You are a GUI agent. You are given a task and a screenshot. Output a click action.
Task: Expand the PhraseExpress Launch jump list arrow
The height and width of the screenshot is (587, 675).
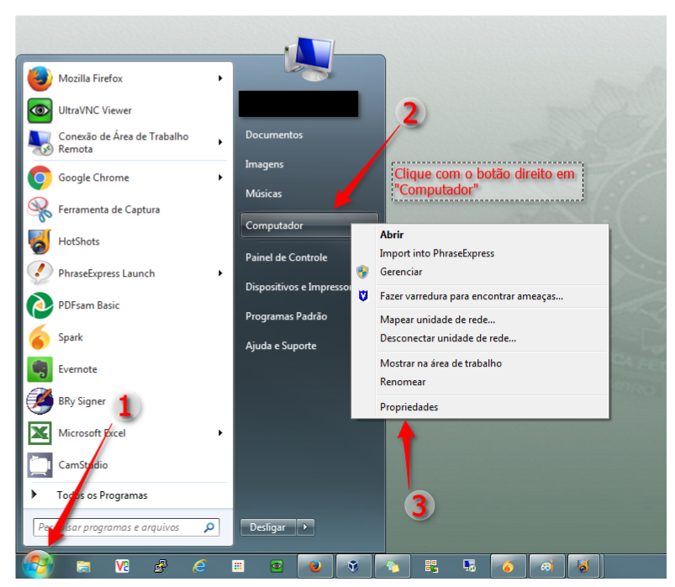(220, 273)
